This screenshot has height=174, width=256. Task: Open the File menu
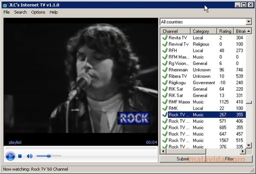(x=7, y=12)
